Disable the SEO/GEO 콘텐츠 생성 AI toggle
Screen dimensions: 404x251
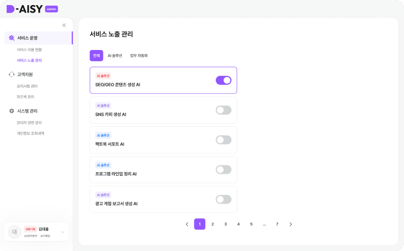pyautogui.click(x=224, y=80)
